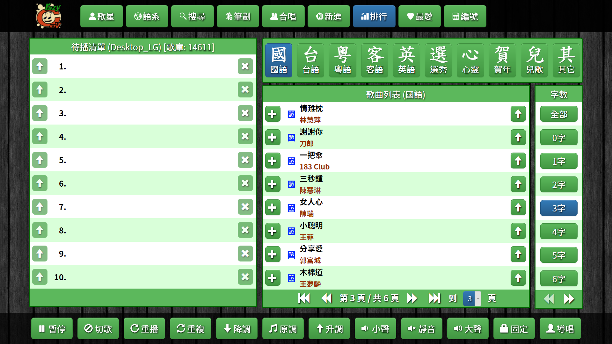Raise key with 升調 button

pos(329,329)
